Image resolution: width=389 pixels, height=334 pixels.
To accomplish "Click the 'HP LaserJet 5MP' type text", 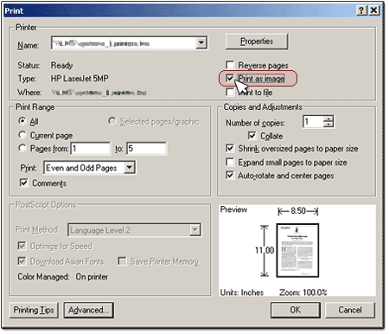I will 80,79.
